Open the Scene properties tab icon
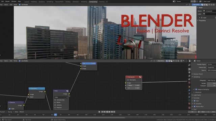 189,79
